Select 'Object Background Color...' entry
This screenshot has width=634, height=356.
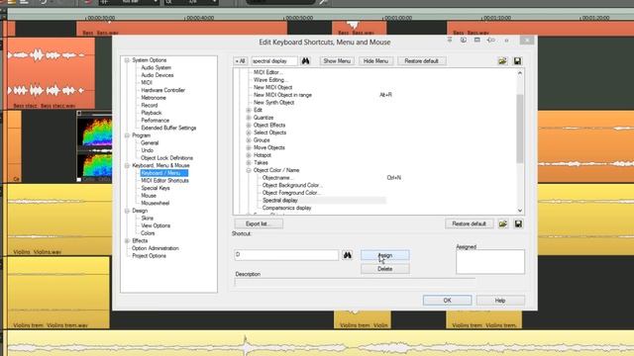click(292, 185)
